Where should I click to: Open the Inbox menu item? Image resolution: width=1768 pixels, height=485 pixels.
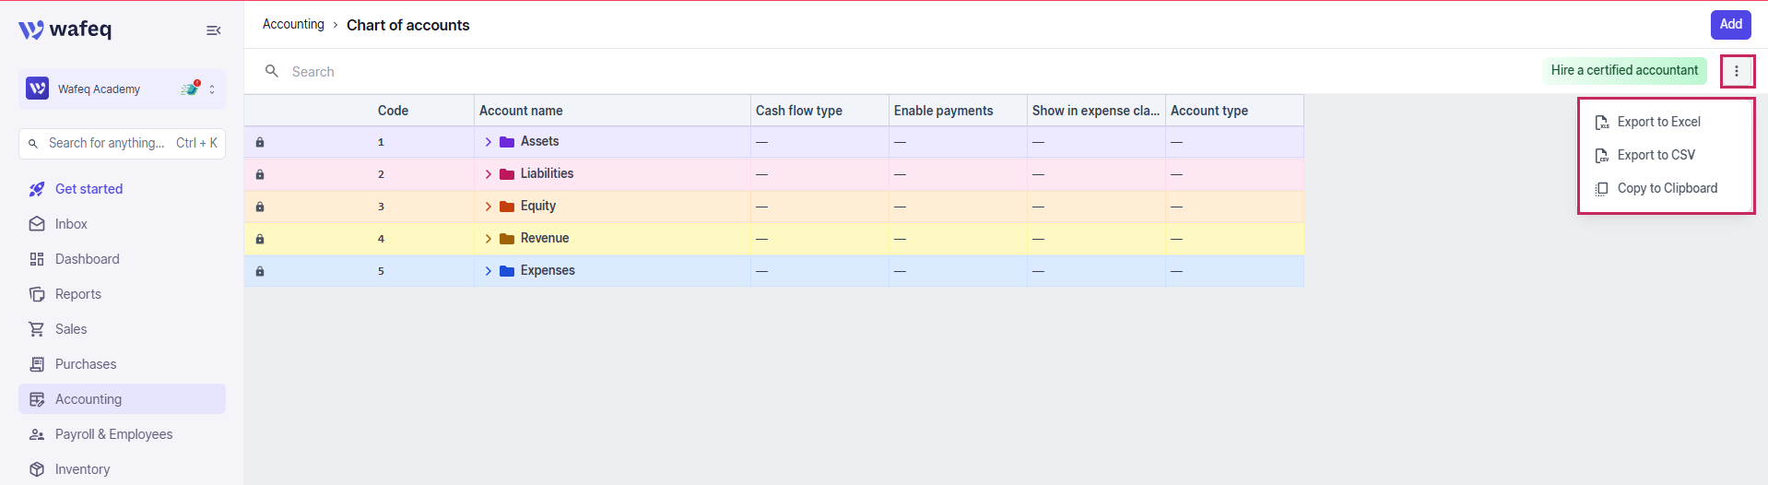[122, 224]
